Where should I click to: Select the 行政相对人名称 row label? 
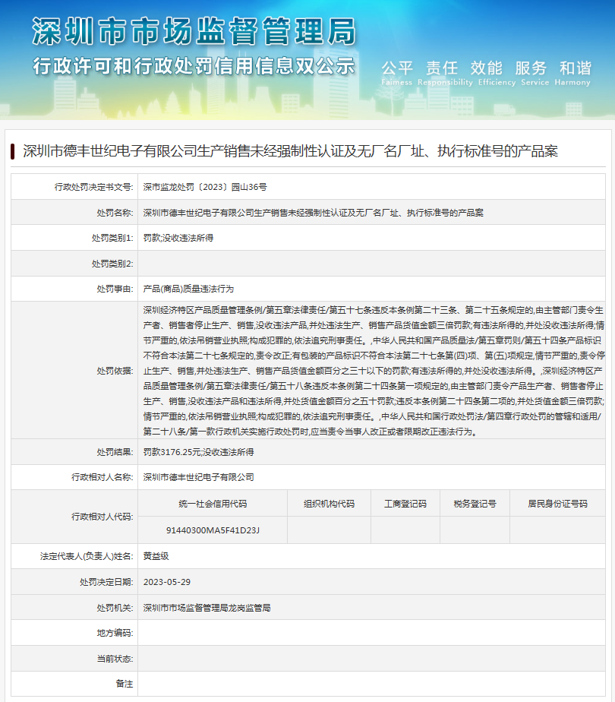pyautogui.click(x=102, y=477)
